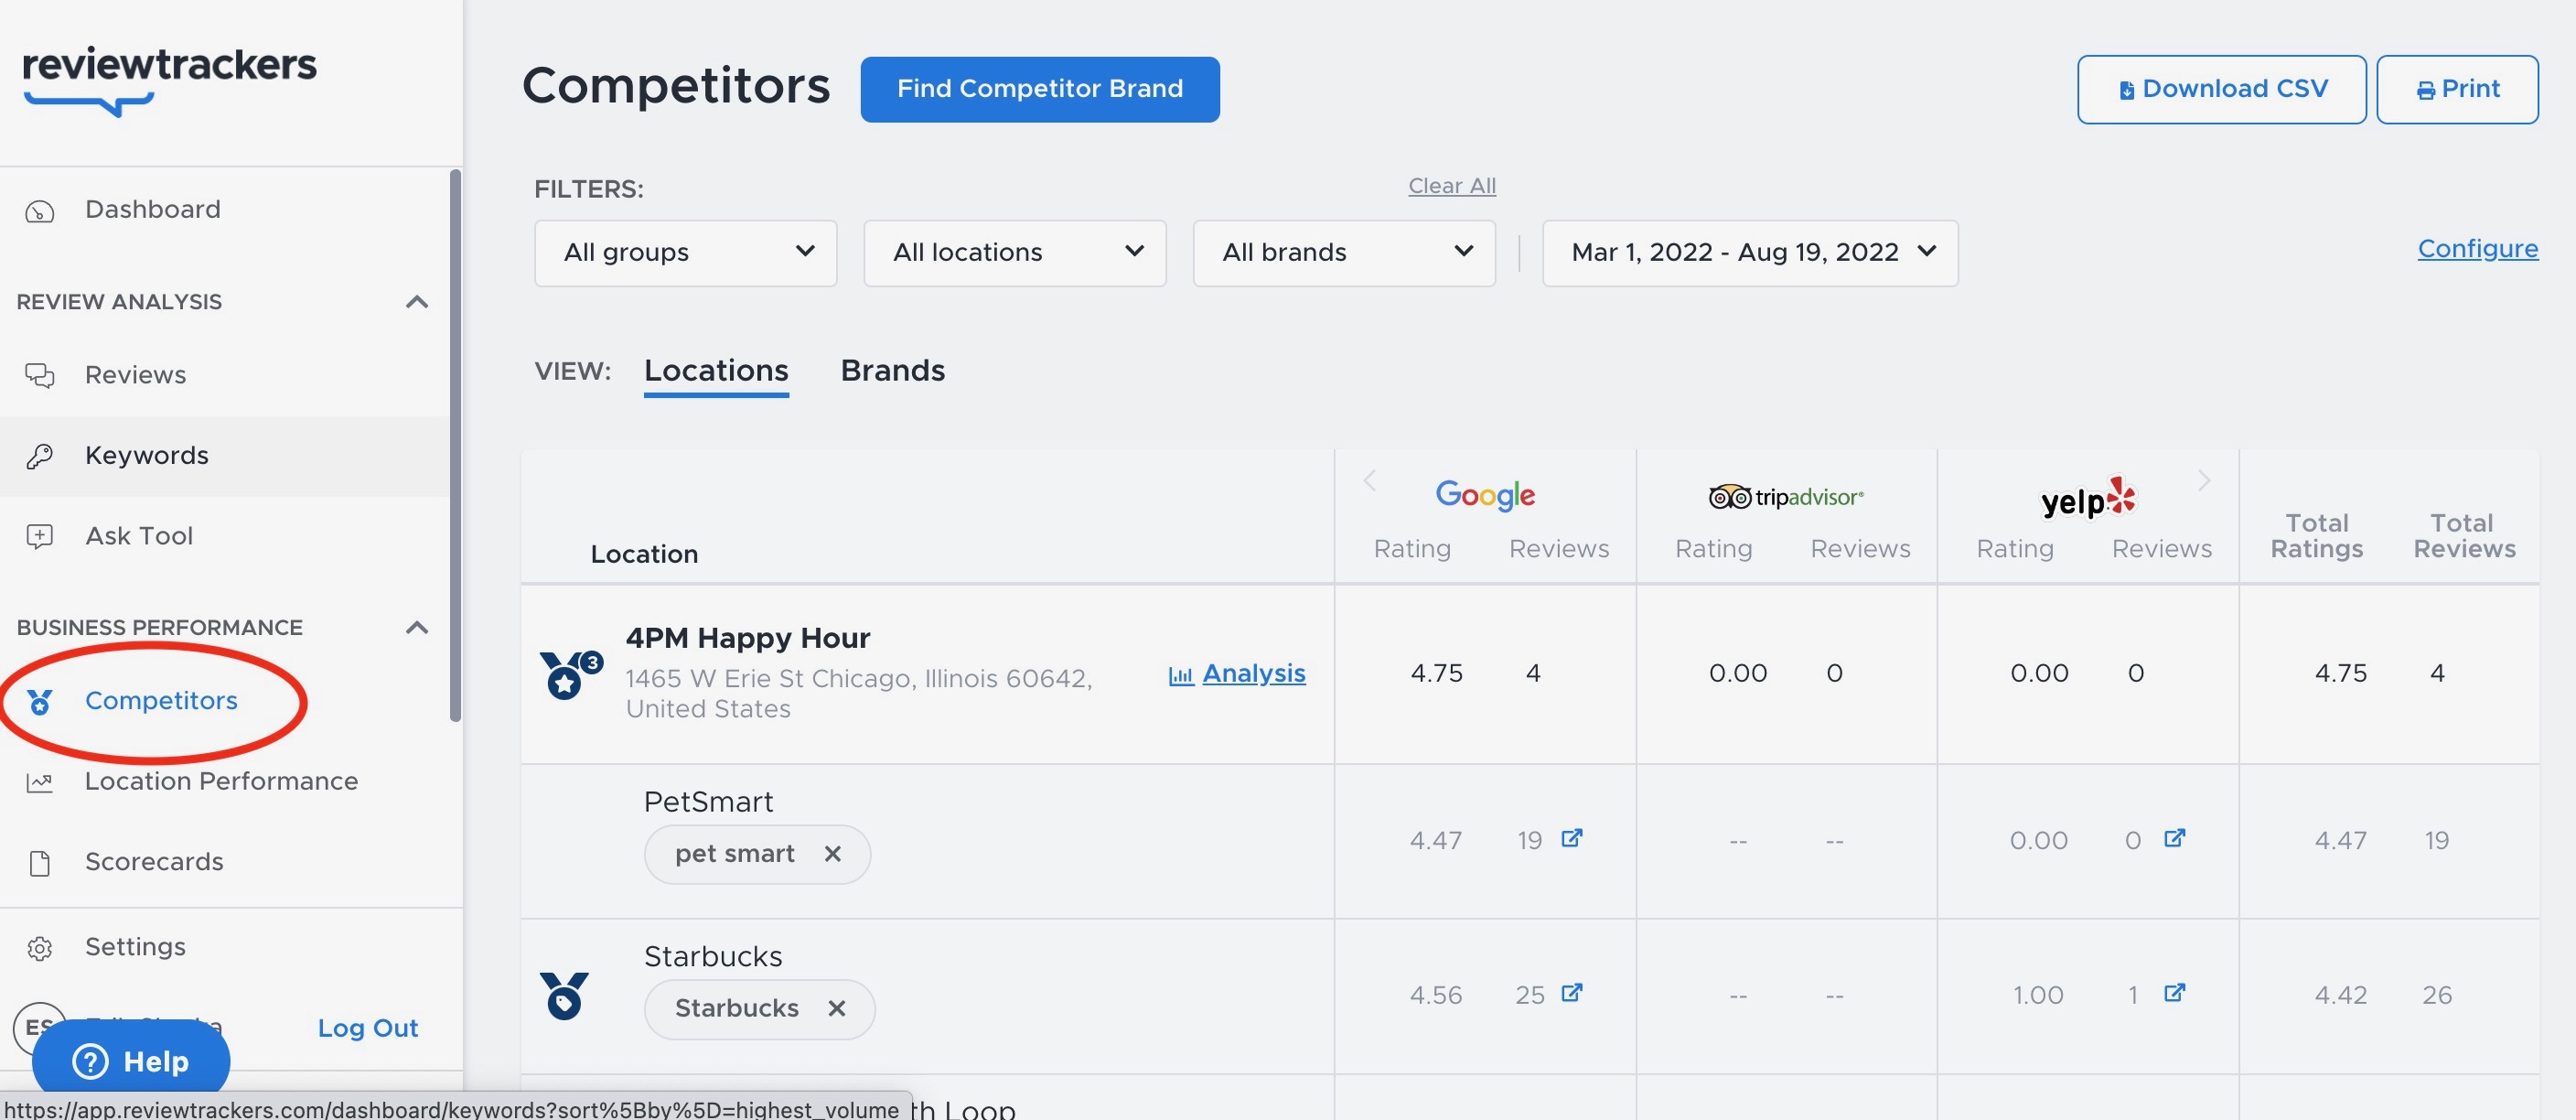
Task: Open the Dashboard gauge icon
Action: coord(40,211)
